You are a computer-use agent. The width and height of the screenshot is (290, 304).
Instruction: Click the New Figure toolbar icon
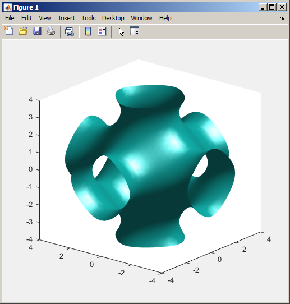9,31
